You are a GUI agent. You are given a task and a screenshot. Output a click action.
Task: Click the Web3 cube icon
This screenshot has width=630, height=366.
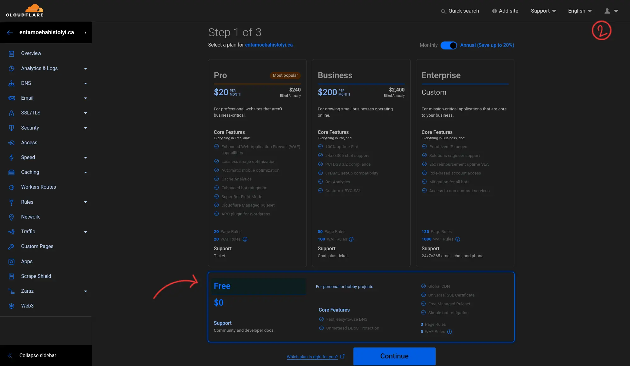(x=11, y=306)
